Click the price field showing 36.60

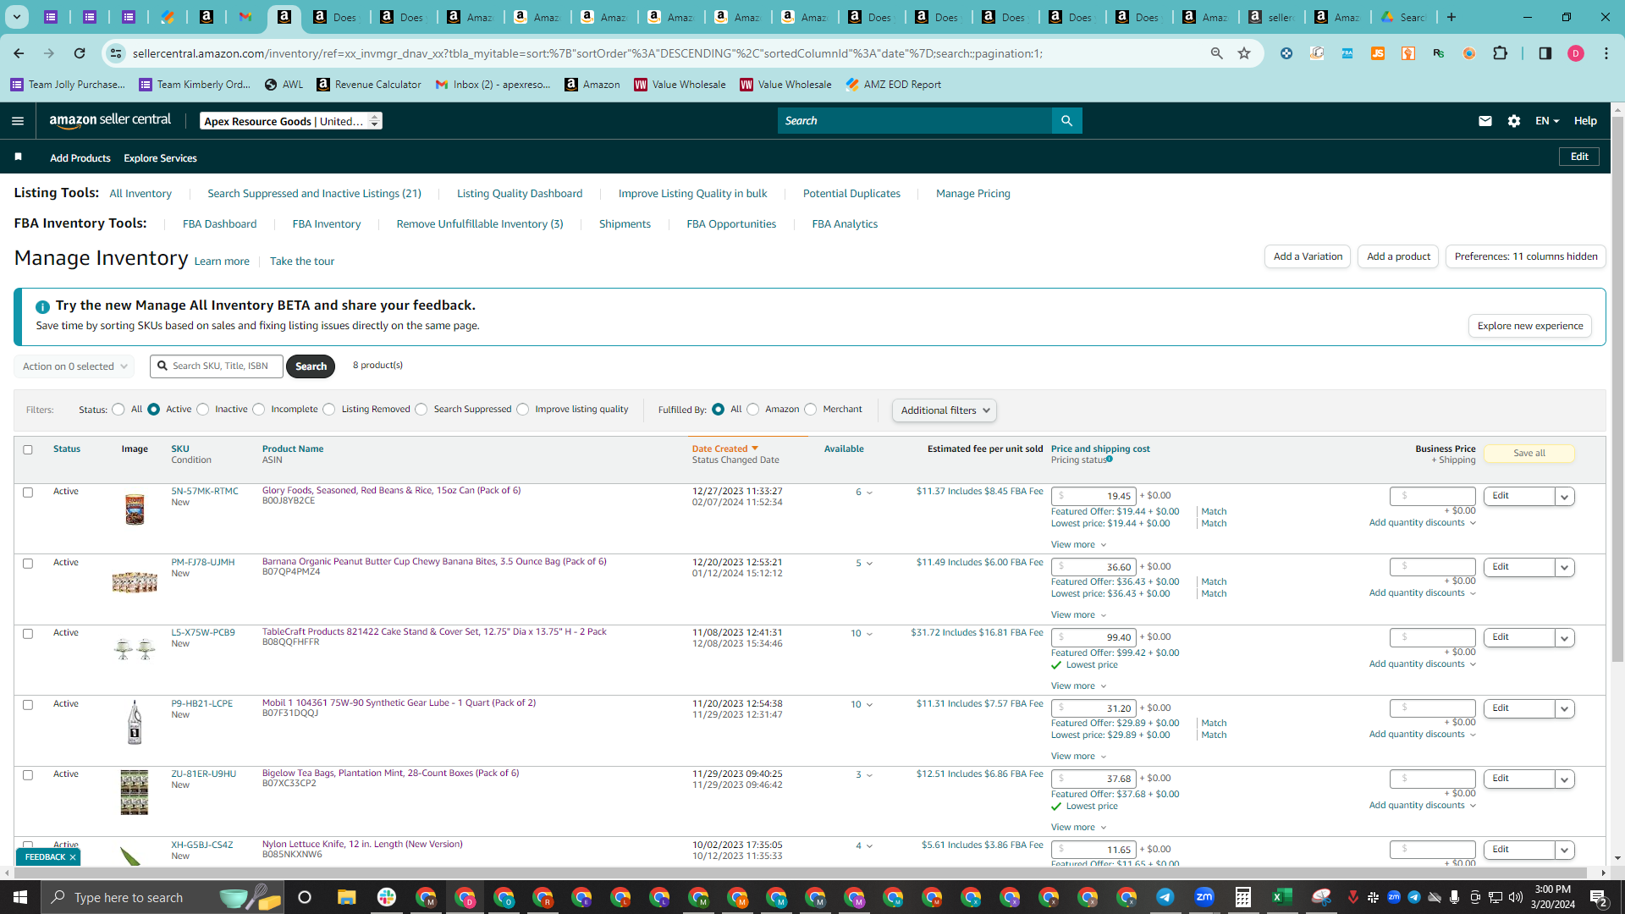pos(1093,567)
